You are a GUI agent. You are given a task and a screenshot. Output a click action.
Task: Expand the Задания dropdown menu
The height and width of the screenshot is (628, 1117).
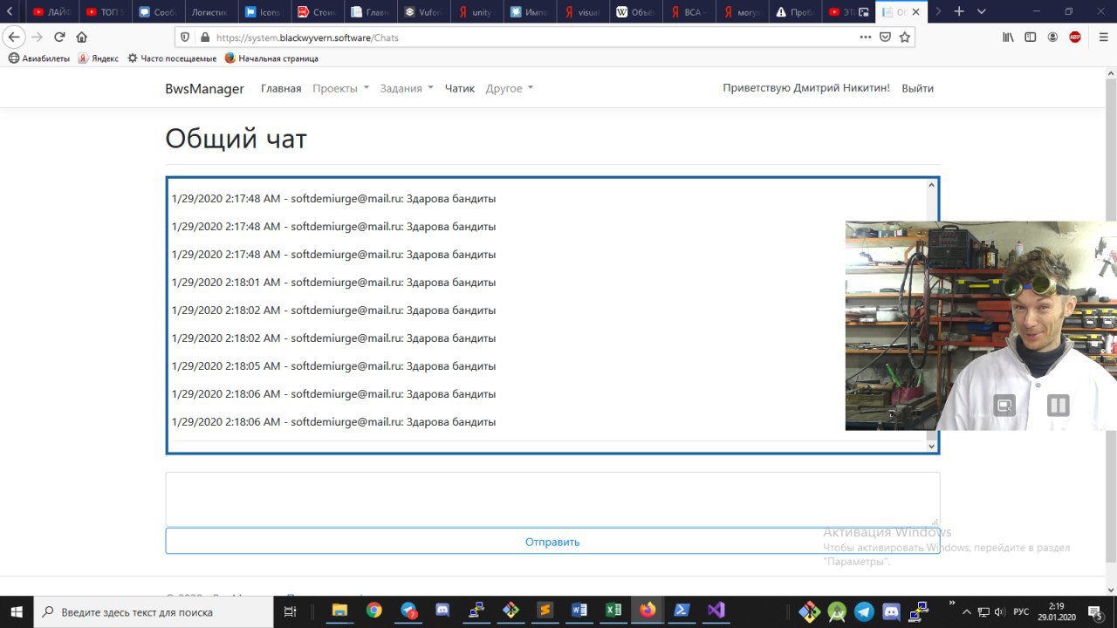pyautogui.click(x=407, y=88)
